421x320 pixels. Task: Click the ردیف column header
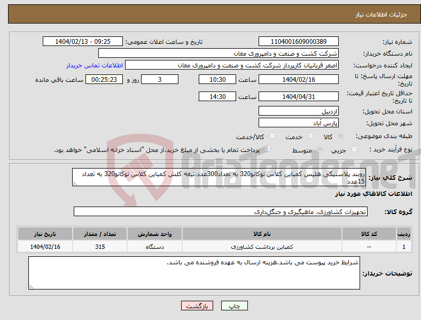(404, 234)
